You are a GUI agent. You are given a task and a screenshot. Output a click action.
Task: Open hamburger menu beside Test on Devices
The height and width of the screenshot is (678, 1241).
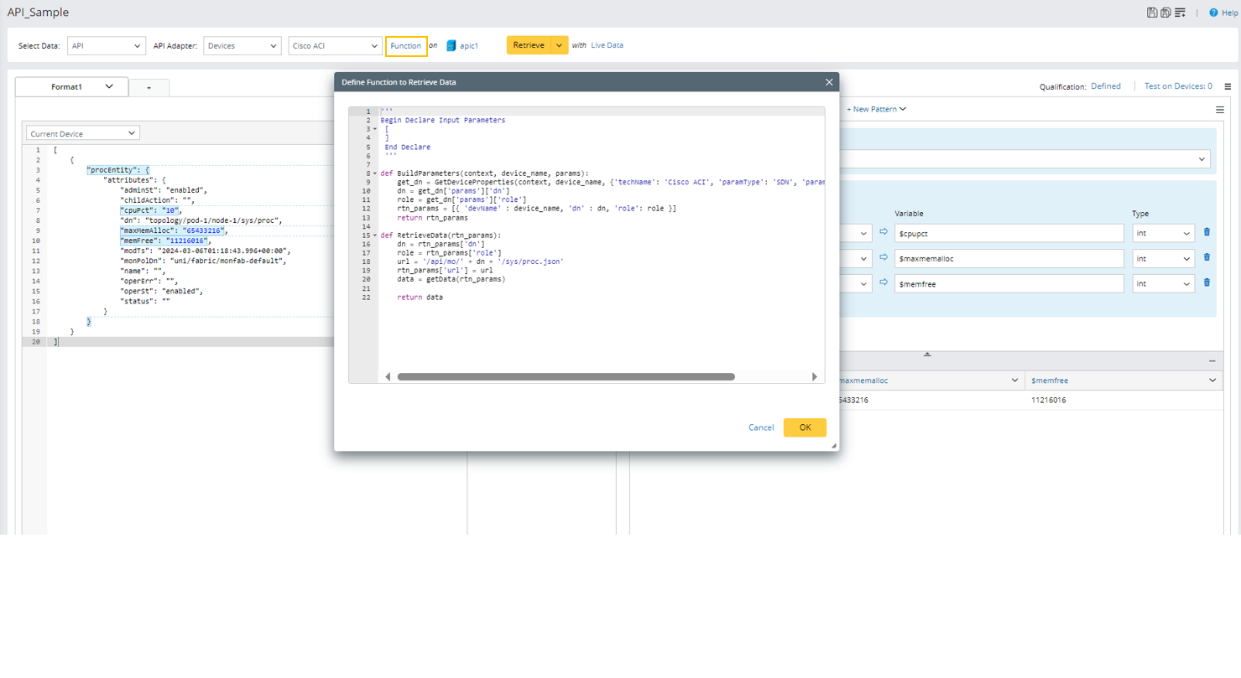coord(1228,86)
